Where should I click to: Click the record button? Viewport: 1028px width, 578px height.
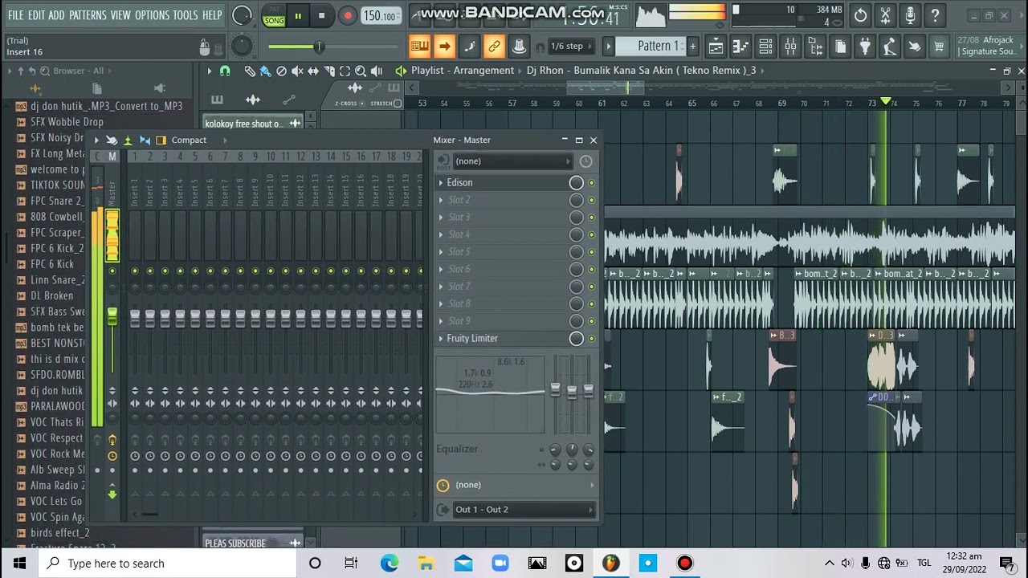[x=348, y=15]
